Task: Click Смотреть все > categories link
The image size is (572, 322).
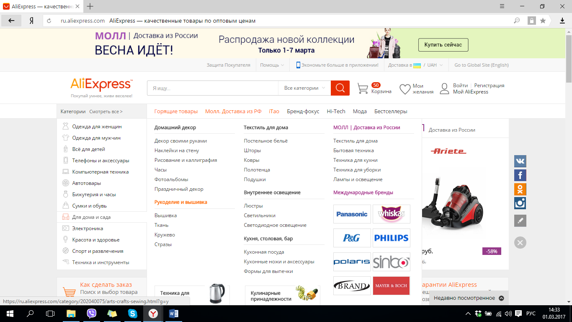Action: (x=106, y=112)
